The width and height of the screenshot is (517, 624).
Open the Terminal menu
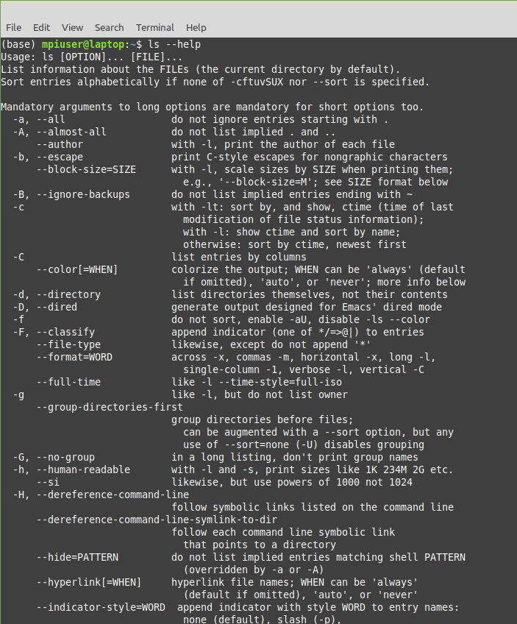tap(154, 27)
